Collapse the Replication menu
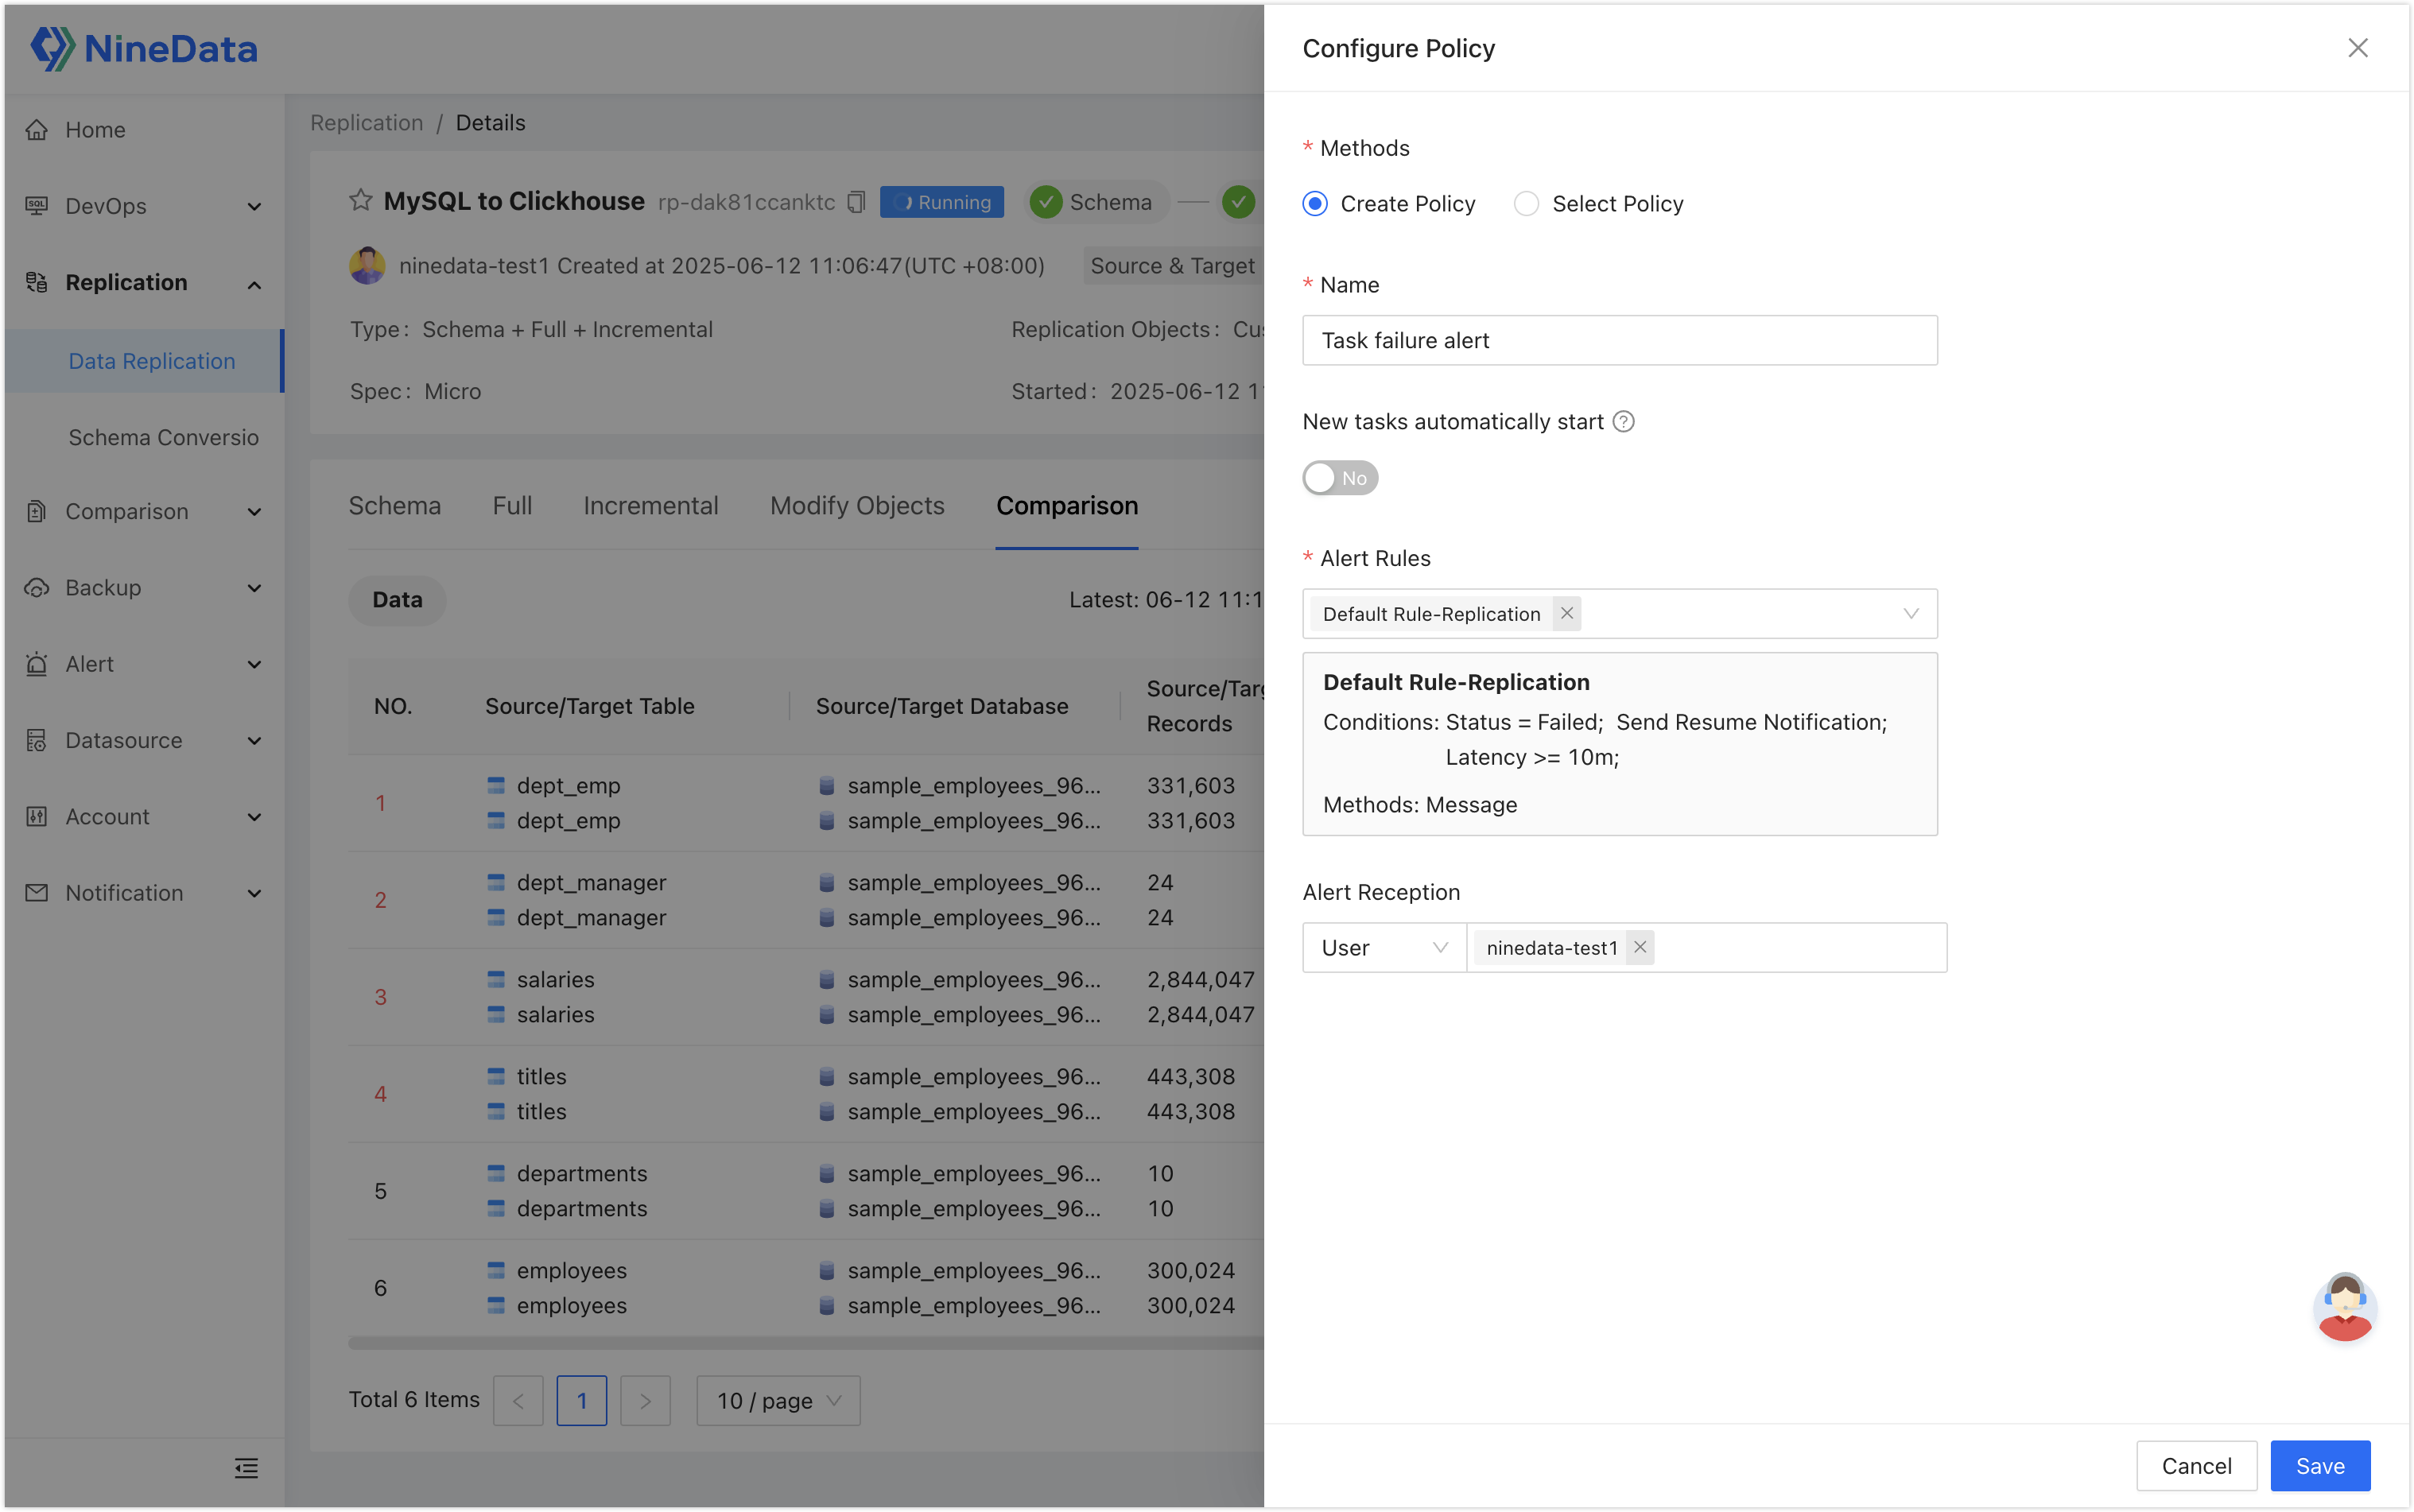Image resolution: width=2414 pixels, height=1512 pixels. [x=254, y=284]
